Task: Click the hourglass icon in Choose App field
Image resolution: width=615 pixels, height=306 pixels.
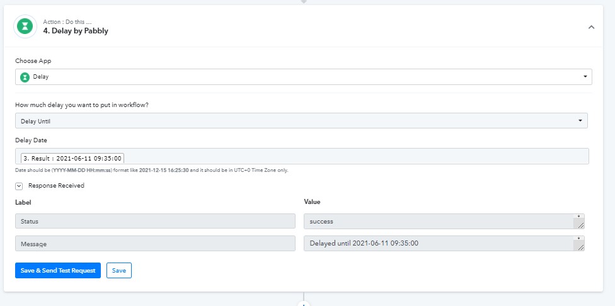Action: pyautogui.click(x=25, y=77)
